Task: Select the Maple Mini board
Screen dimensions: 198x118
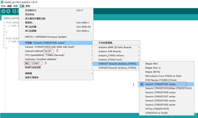Action: tap(166, 64)
